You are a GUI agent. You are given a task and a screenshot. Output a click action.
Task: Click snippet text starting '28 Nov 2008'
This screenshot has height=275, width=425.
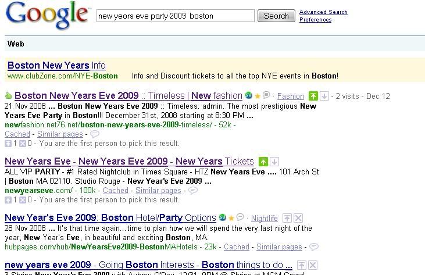coord(158,233)
